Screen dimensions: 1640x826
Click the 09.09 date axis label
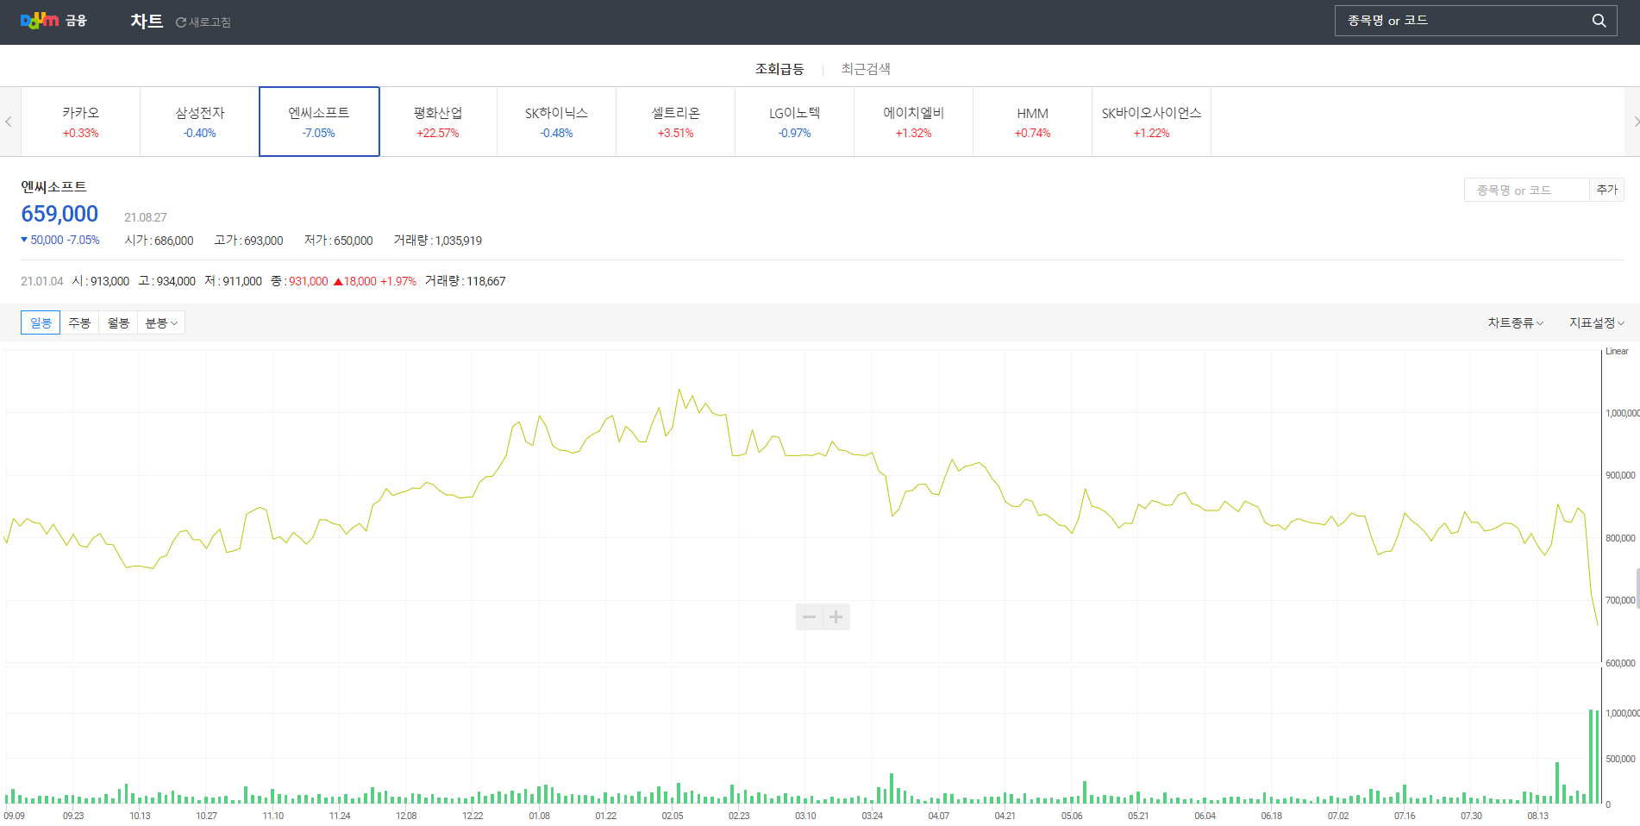pyautogui.click(x=14, y=816)
